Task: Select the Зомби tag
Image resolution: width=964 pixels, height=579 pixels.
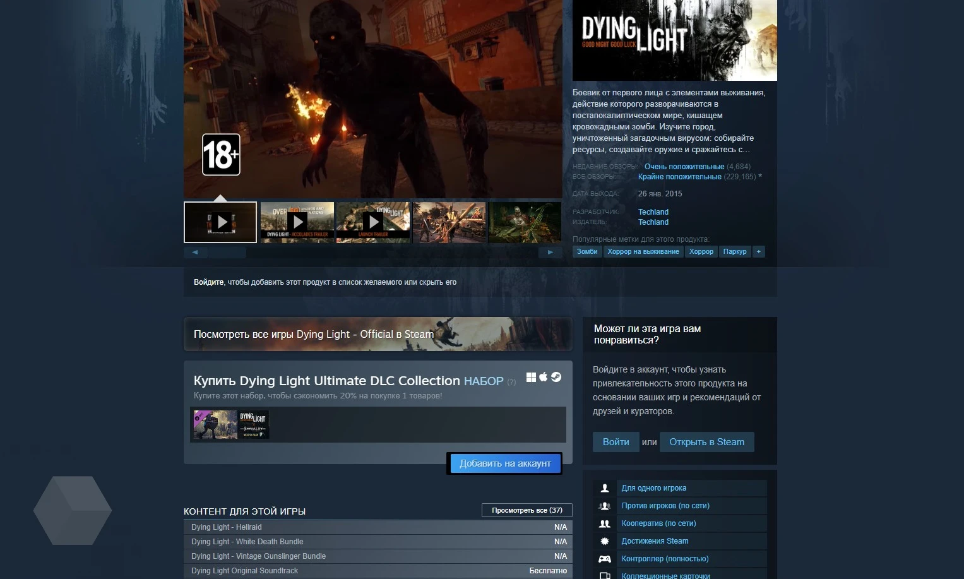Action: point(587,251)
